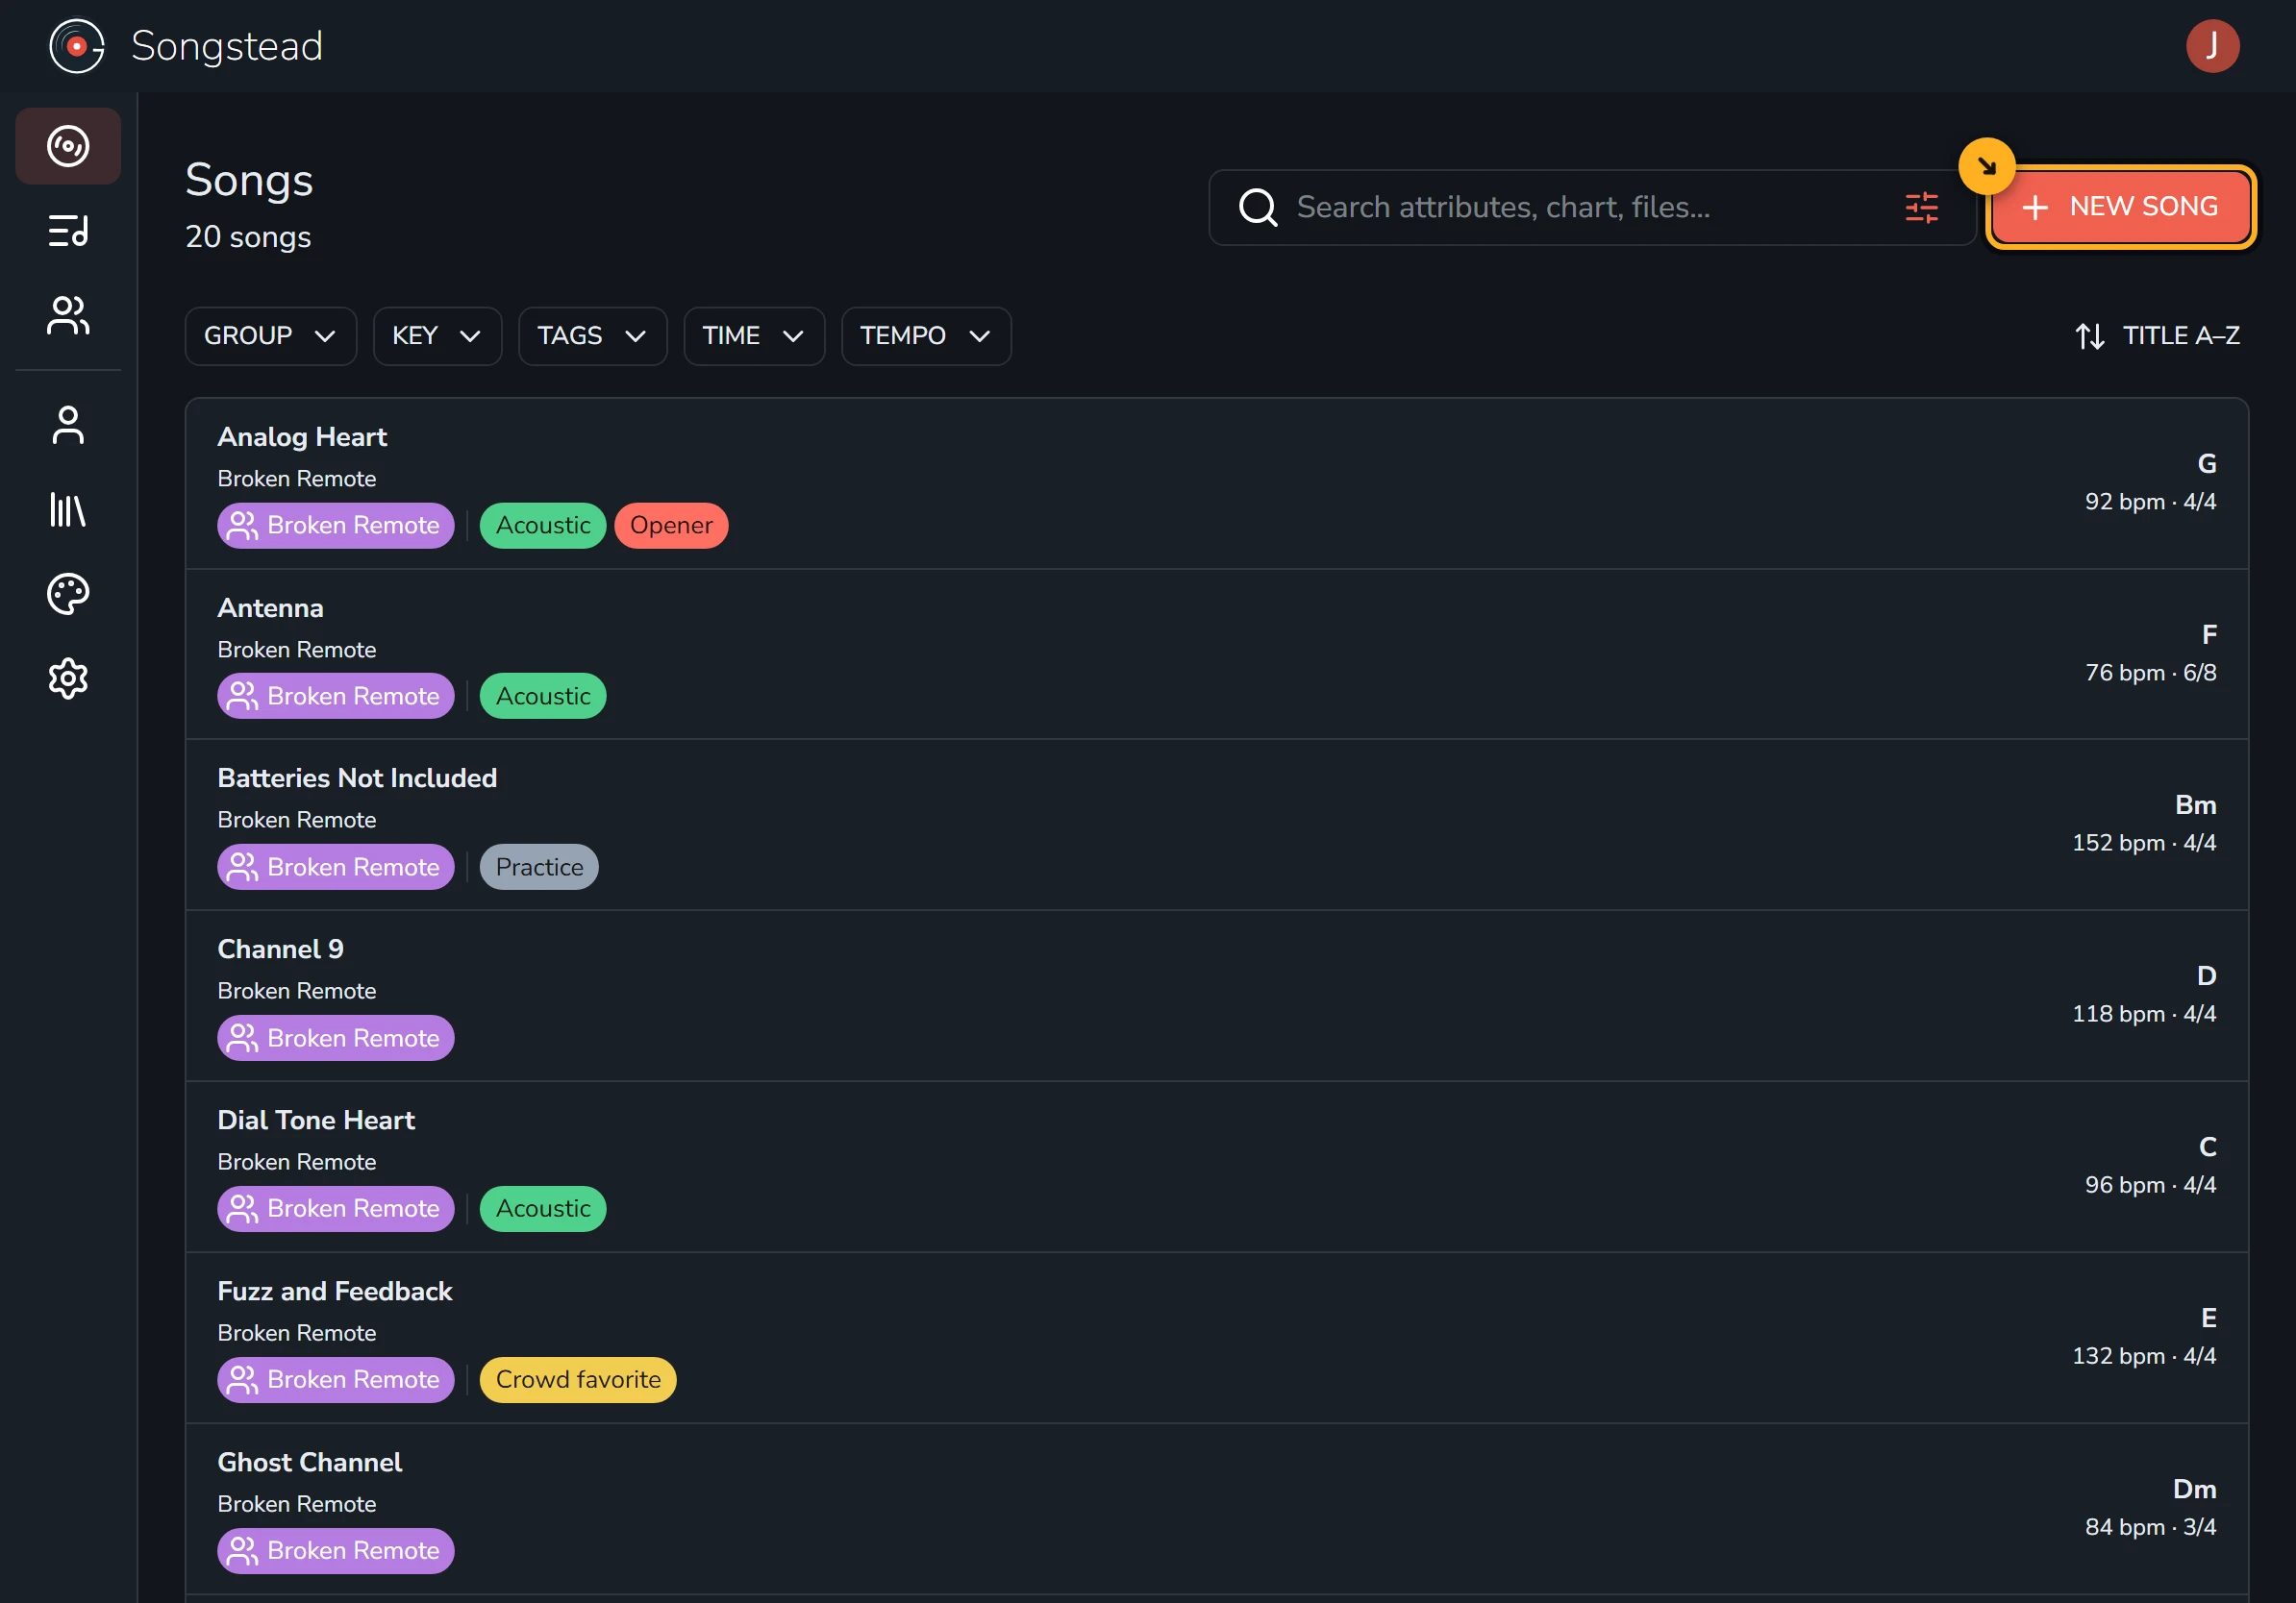The width and height of the screenshot is (2296, 1603).
Task: Open the user avatar J menu
Action: (2212, 46)
